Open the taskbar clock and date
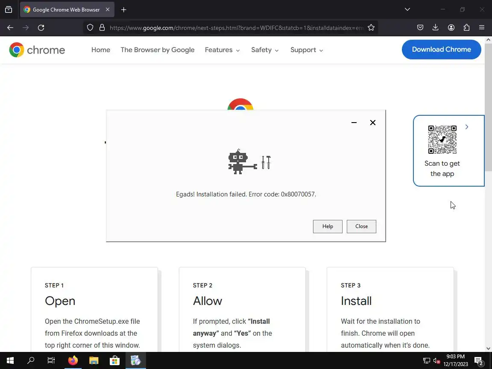The width and height of the screenshot is (492, 369). (x=456, y=360)
